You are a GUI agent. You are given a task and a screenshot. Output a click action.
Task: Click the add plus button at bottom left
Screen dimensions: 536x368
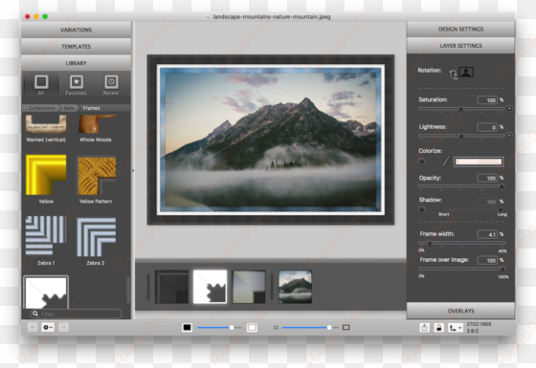[x=33, y=327]
